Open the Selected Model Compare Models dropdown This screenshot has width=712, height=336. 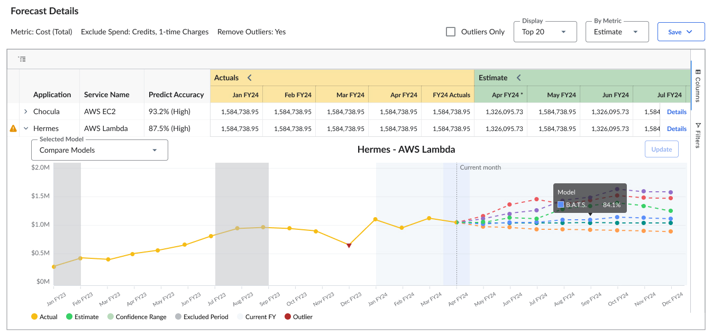99,150
